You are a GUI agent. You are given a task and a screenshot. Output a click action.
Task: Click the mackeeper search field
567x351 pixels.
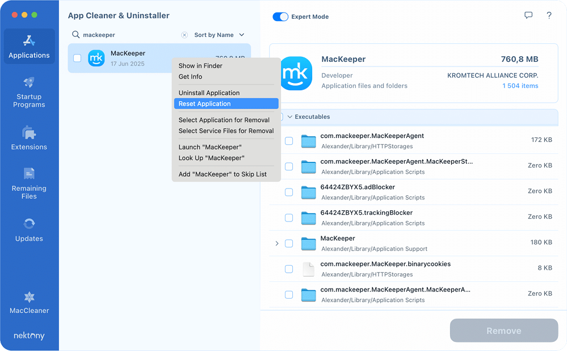[129, 35]
